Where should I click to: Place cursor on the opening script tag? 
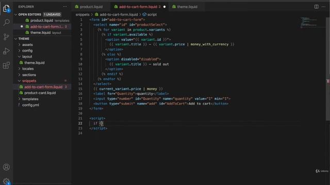tap(97, 118)
